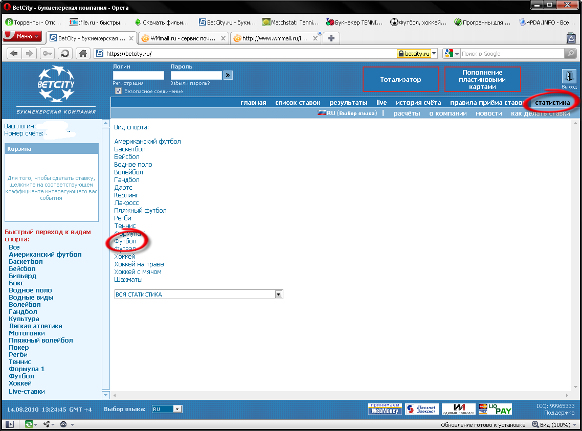582x431 pixels.
Task: Click the Поиск в Google search field
Action: click(512, 53)
